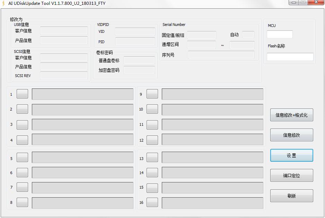The height and width of the screenshot is (218, 325).
Task: Click the 信息修改 button
Action: point(291,135)
